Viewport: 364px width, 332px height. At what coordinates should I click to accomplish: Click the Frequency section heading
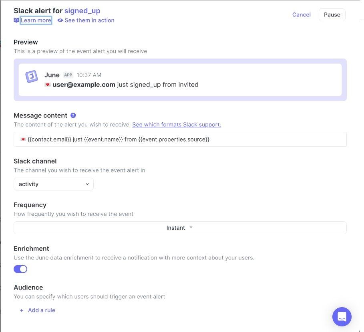[x=30, y=205]
